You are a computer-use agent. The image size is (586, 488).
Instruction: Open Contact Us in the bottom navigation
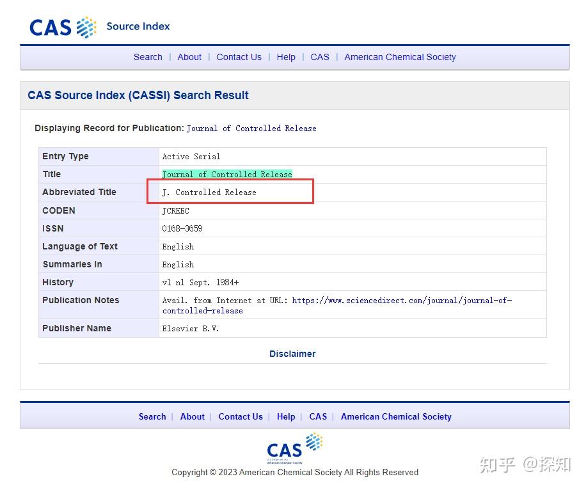tap(241, 416)
